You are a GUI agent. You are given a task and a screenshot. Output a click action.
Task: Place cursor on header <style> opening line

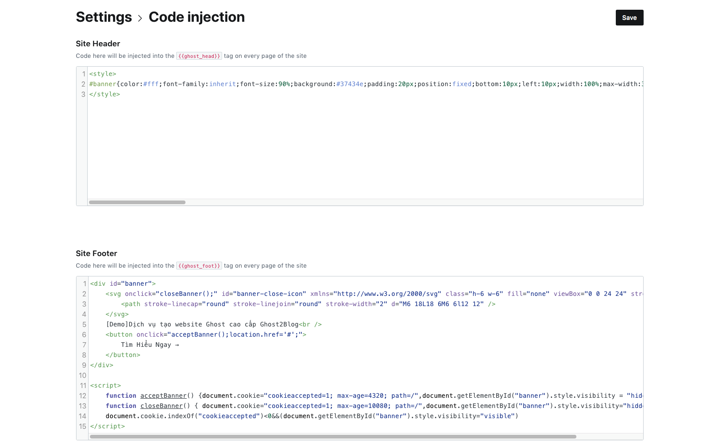(103, 74)
